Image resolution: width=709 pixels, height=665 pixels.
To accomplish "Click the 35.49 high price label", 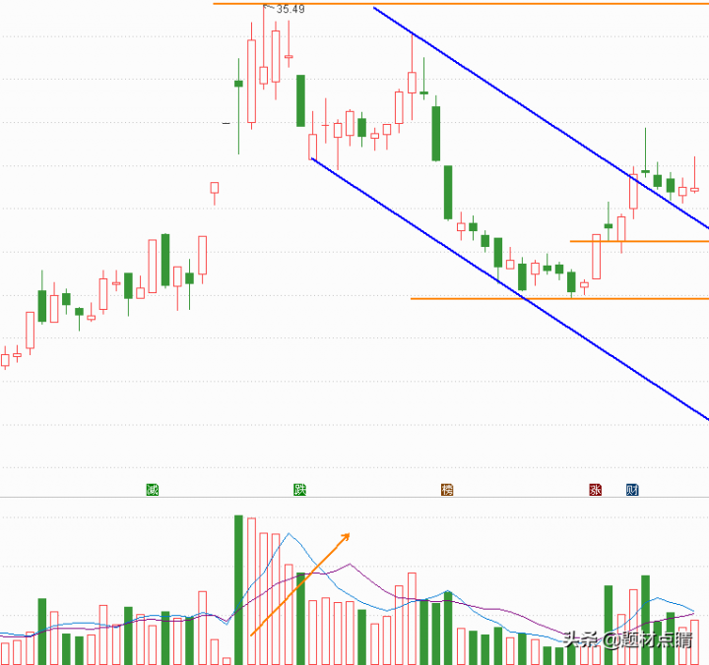I will pos(290,10).
